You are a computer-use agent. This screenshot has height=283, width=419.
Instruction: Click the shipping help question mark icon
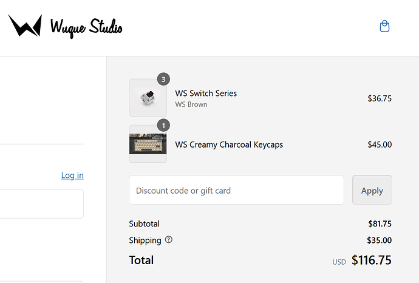(169, 240)
